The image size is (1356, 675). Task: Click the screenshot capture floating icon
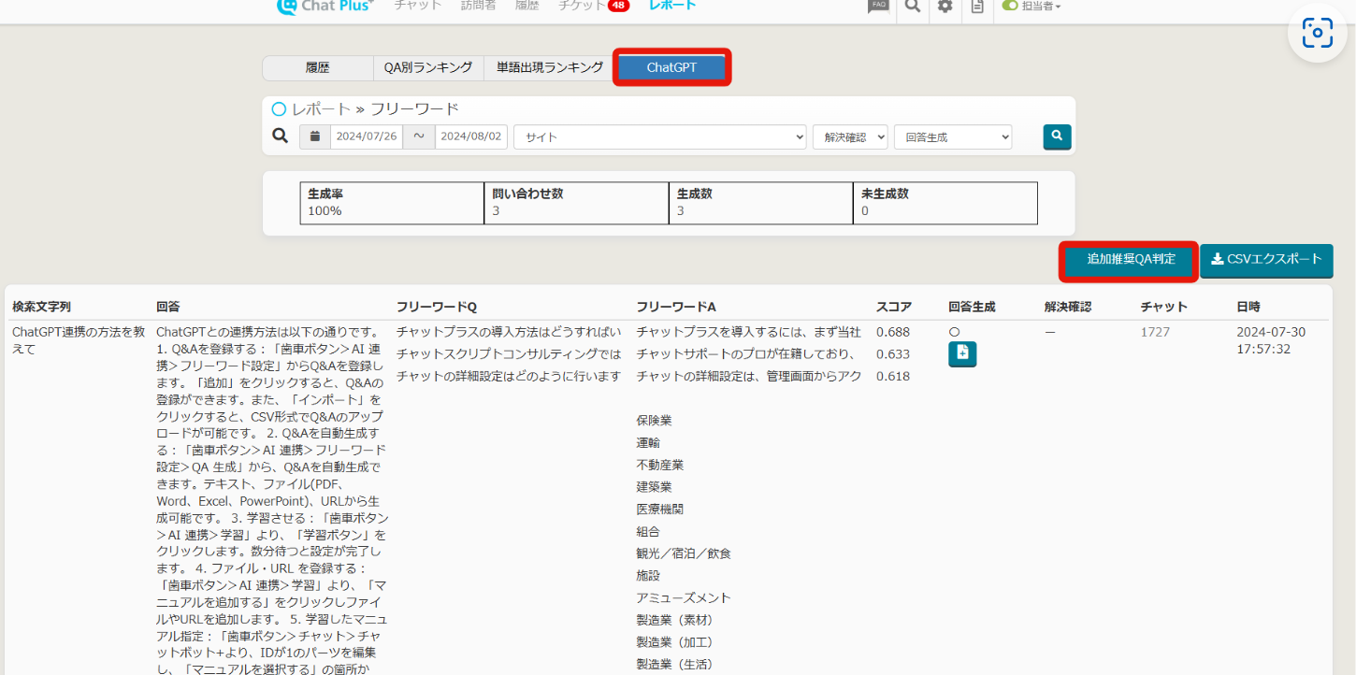click(x=1317, y=34)
